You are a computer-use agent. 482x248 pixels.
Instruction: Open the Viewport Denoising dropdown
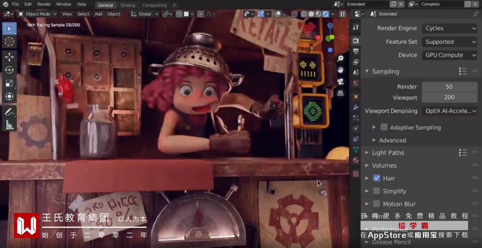click(449, 111)
